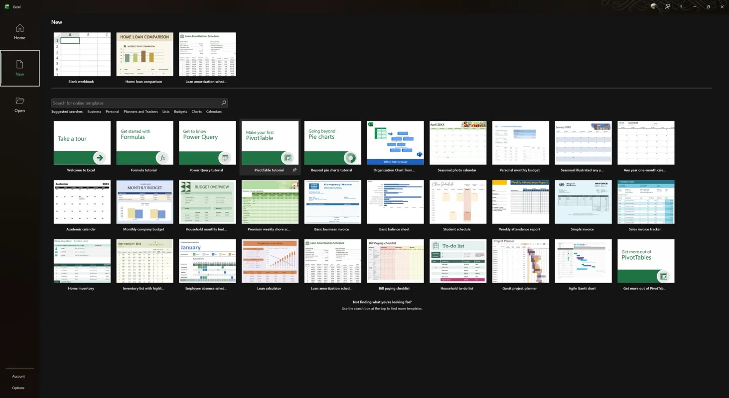This screenshot has height=398, width=729.
Task: Open Student schedule template
Action: click(458, 206)
